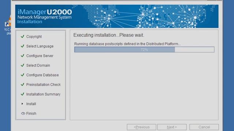The image size is (234, 131).
Task: Click the Configure Server checkmark icon
Action: click(x=22, y=56)
